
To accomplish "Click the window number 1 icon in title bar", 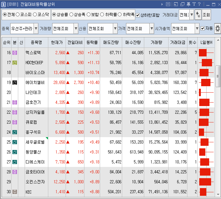I will (x=4, y=4).
